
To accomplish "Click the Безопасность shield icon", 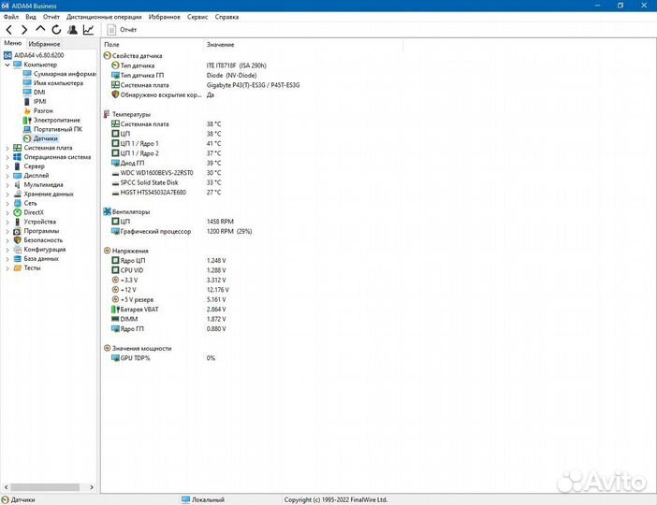I will [17, 240].
